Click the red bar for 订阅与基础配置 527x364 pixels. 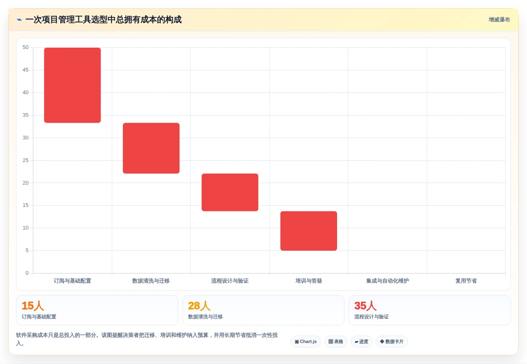72,85
